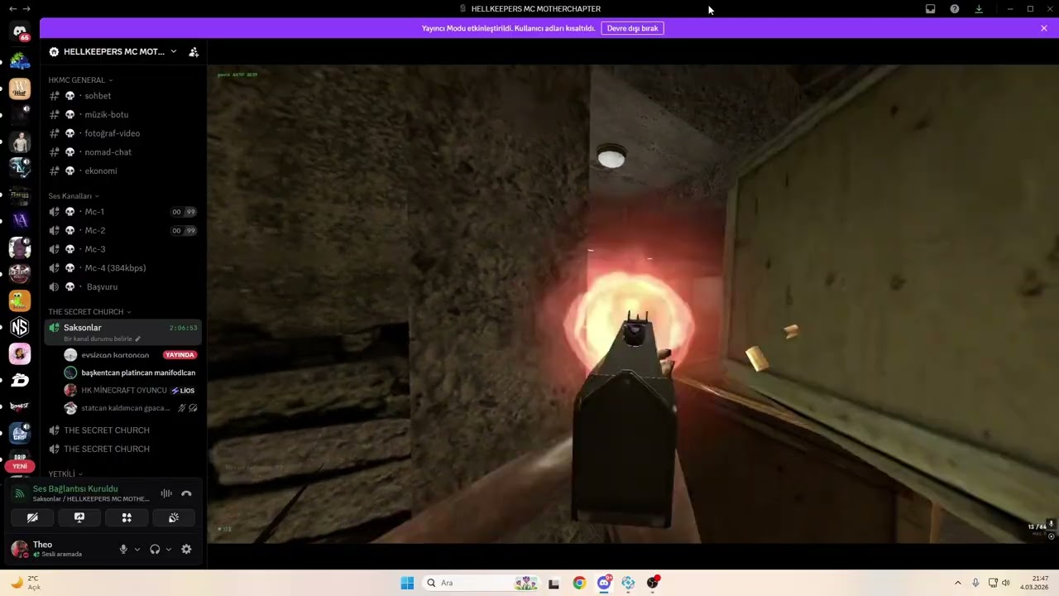Click 'Devre dışı bırak' button in streamer banner
The width and height of the screenshot is (1059, 596).
633,28
